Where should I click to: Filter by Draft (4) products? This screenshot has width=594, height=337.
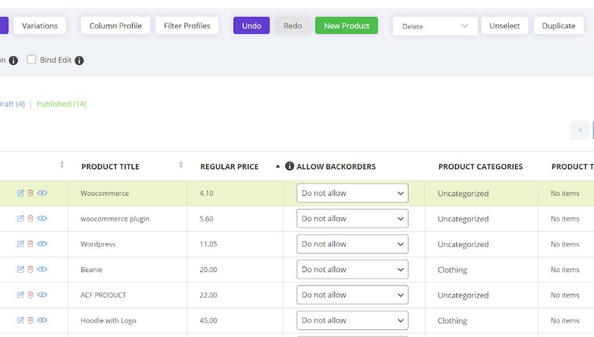12,104
